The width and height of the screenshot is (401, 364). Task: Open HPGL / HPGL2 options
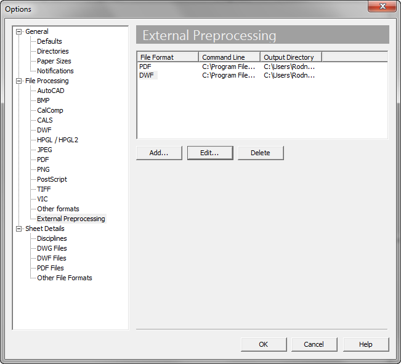tap(57, 140)
